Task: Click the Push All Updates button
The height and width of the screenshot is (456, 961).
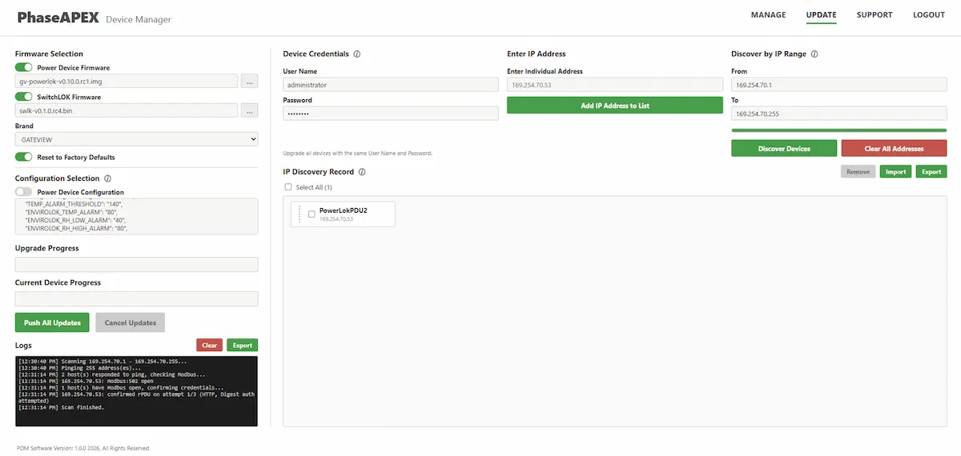Action: 52,322
